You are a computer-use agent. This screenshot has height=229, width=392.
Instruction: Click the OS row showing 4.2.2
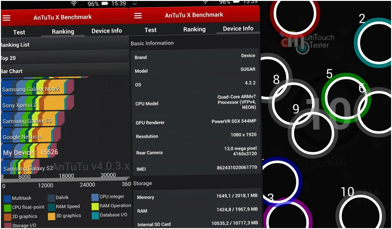pos(196,84)
